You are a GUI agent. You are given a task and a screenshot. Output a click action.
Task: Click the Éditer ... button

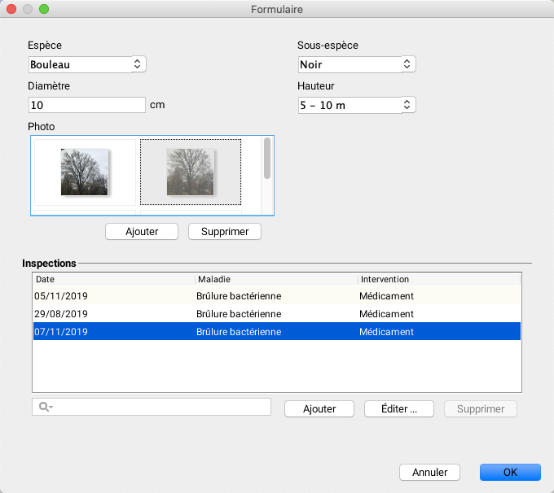click(x=399, y=409)
